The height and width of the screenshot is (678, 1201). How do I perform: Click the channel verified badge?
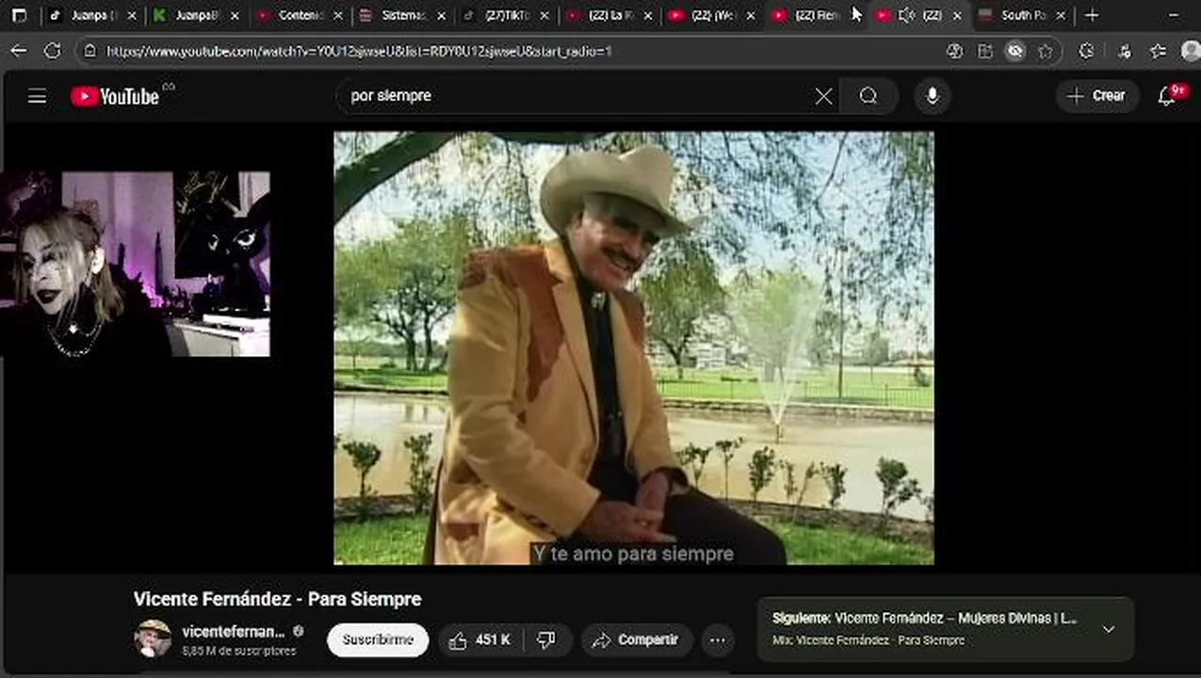pyautogui.click(x=299, y=632)
